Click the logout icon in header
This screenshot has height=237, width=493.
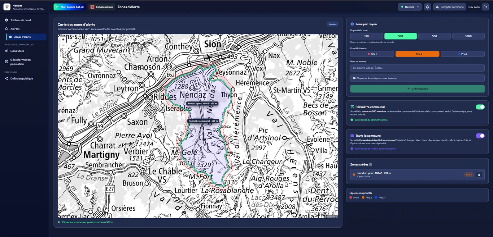click(x=485, y=7)
